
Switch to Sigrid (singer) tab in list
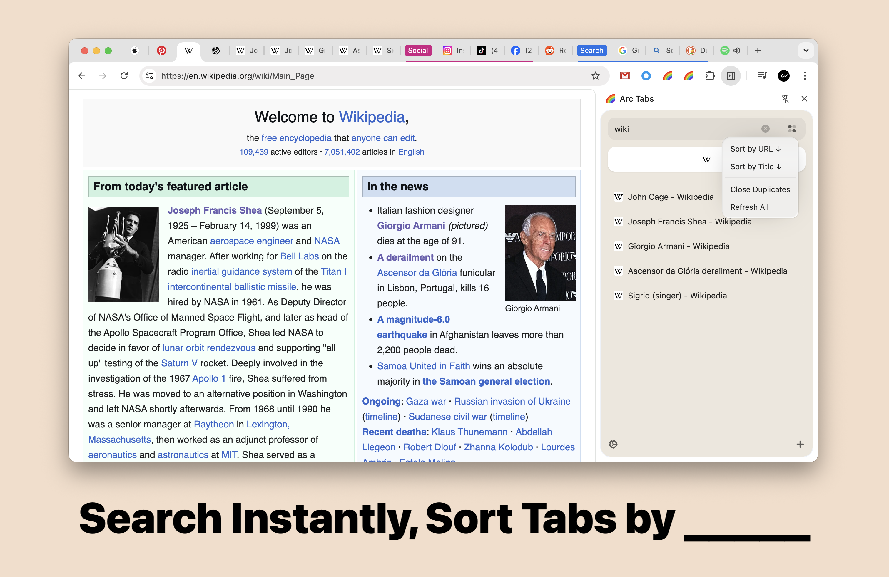[x=706, y=296]
